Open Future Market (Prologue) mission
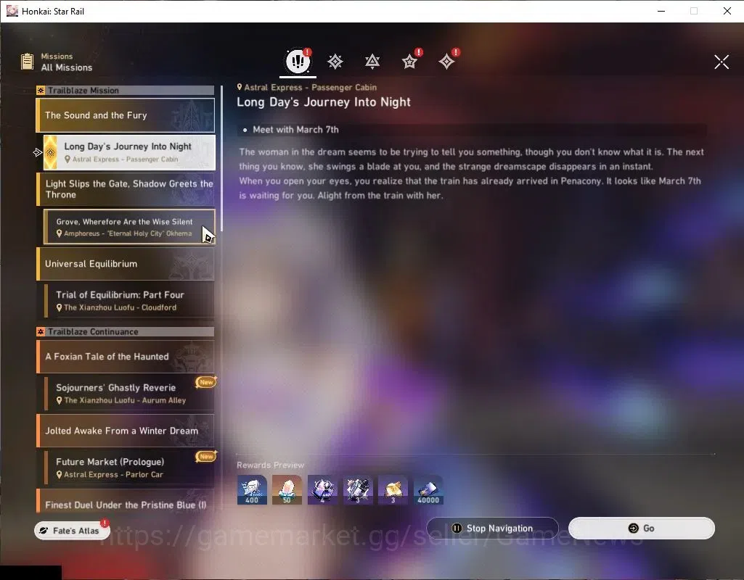The width and height of the screenshot is (744, 580). tap(129, 468)
